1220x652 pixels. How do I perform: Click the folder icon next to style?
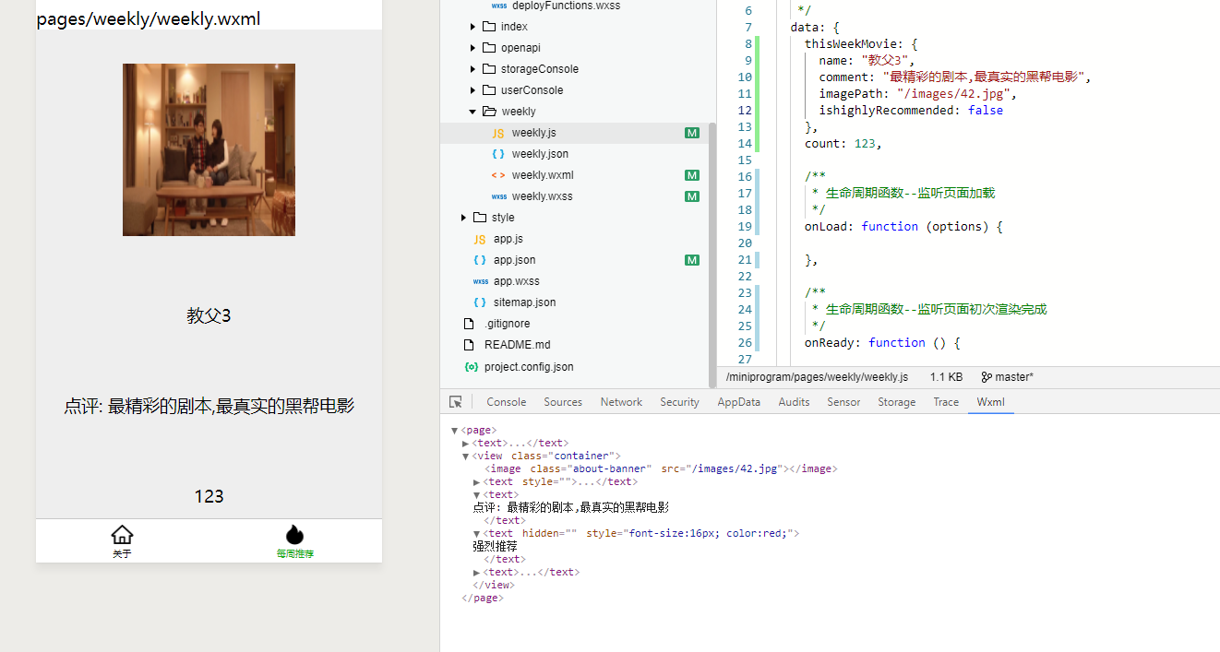coord(479,218)
